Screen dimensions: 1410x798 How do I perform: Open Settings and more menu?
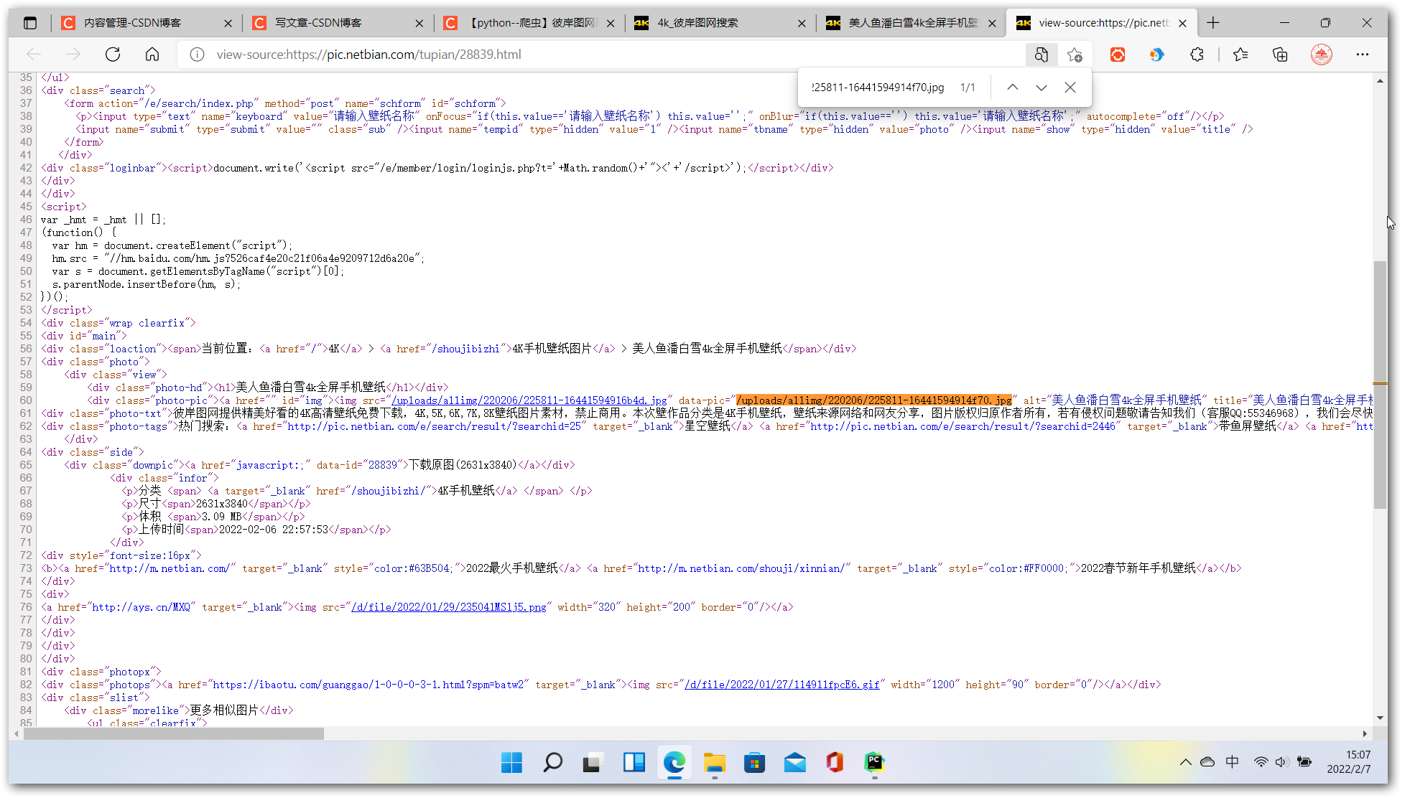click(1363, 55)
